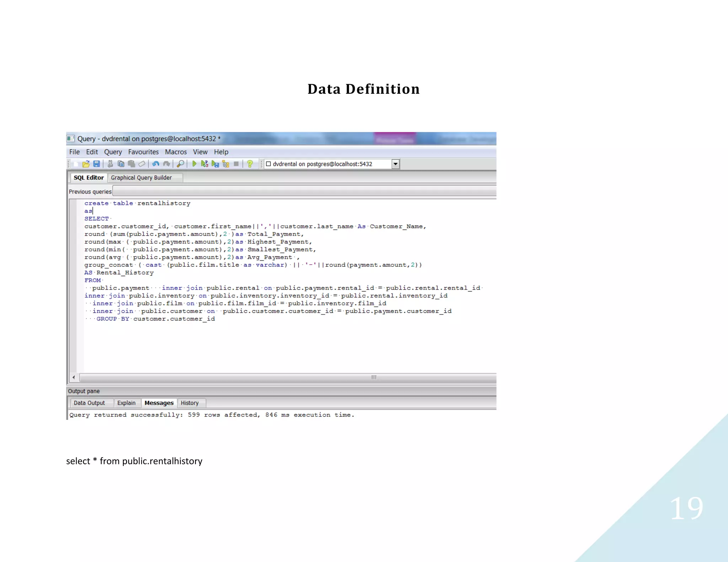
Task: Click the SELECT keyword line in editor
Action: click(x=97, y=219)
